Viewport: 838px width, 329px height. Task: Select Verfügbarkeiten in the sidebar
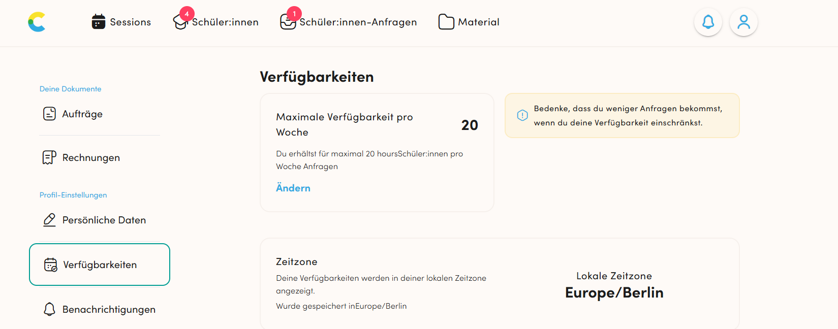coord(100,265)
